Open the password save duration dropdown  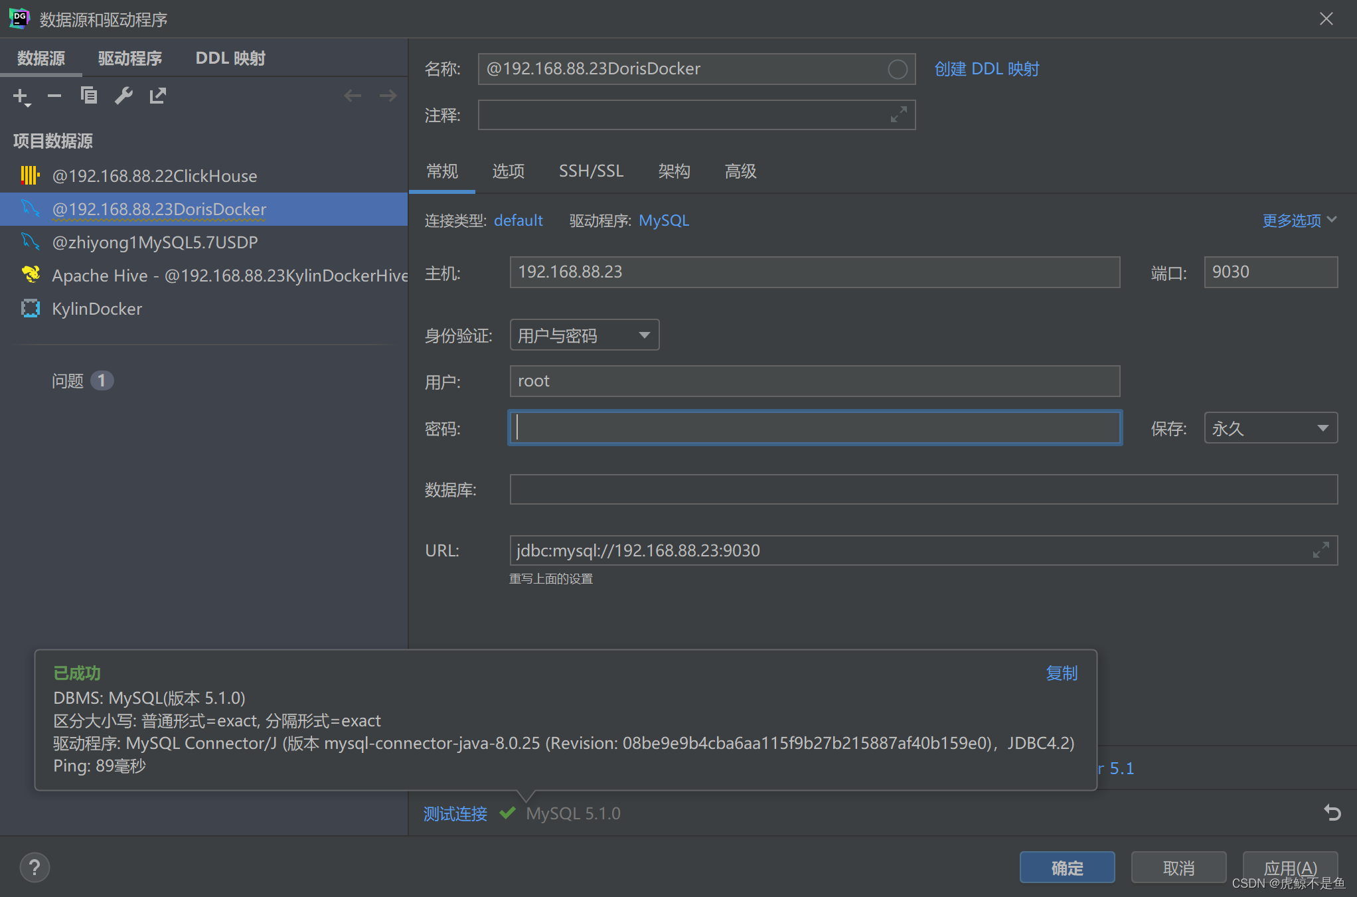point(1270,428)
